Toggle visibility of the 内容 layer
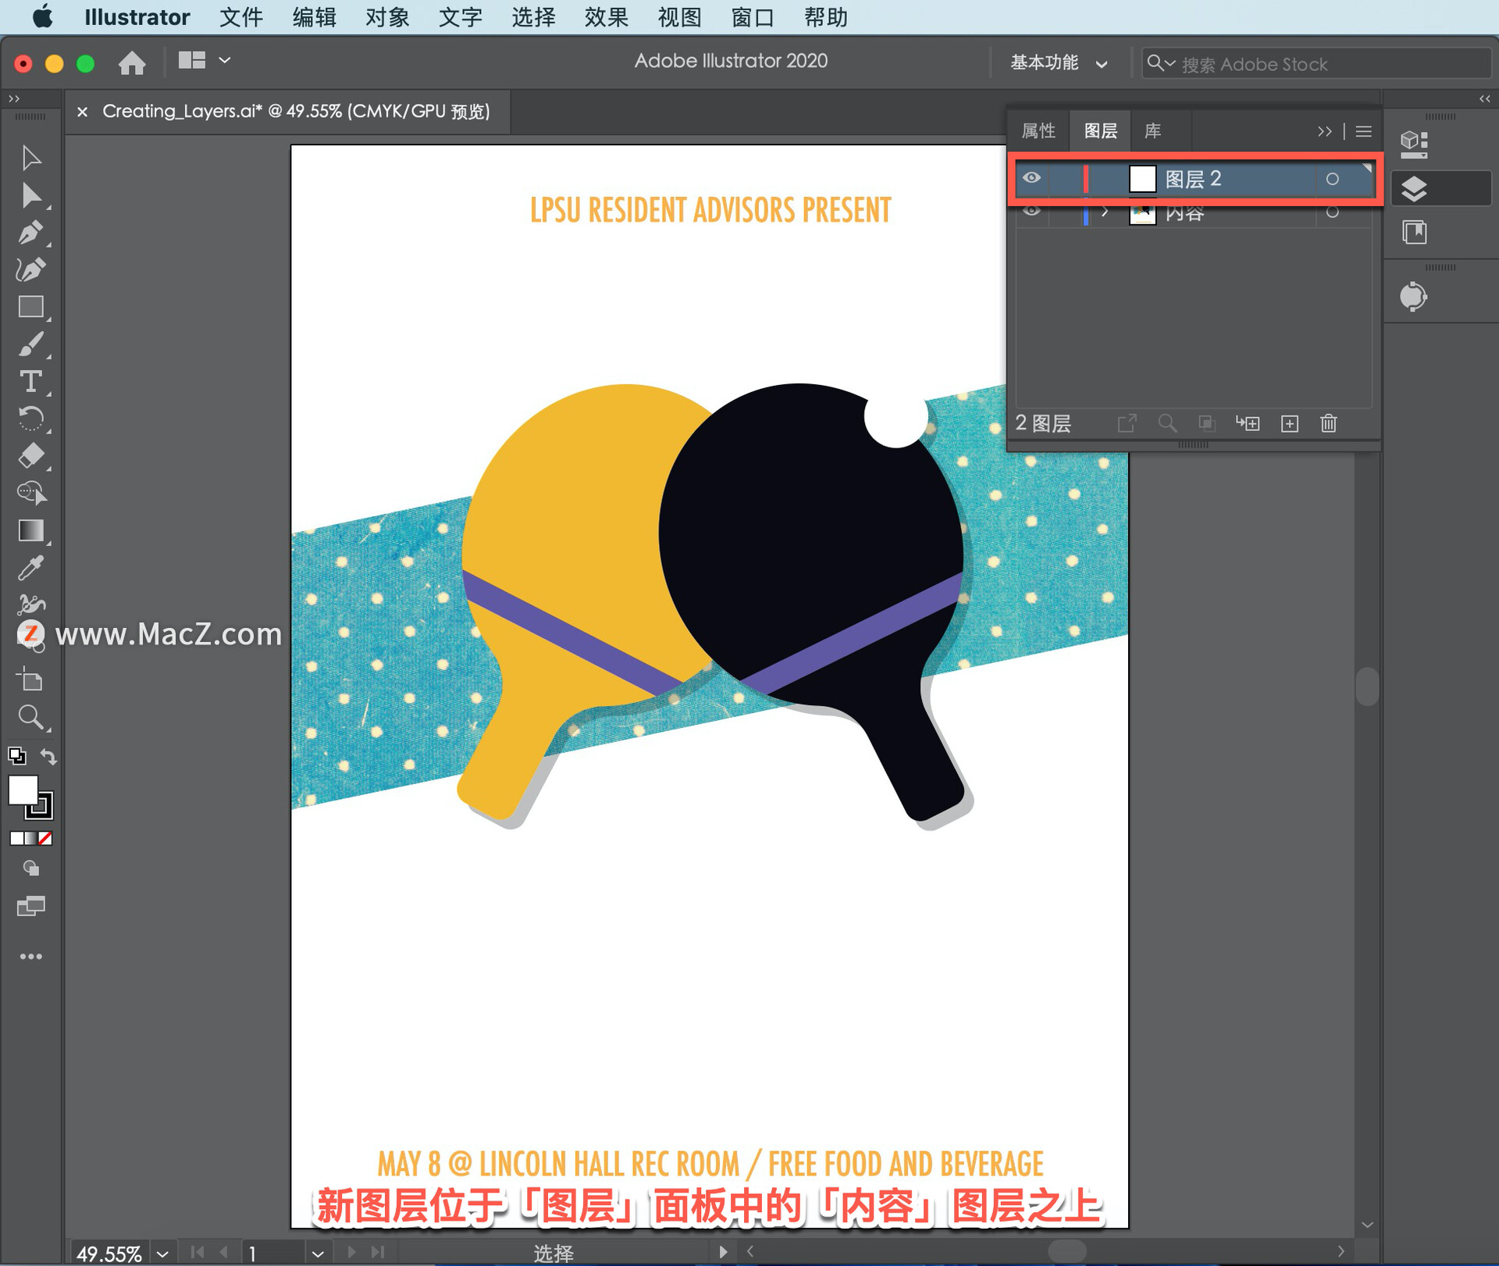Image resolution: width=1499 pixels, height=1266 pixels. point(1031,212)
